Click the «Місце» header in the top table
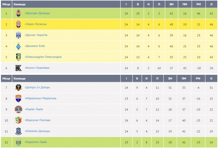219x149 pixels. tap(6, 4)
